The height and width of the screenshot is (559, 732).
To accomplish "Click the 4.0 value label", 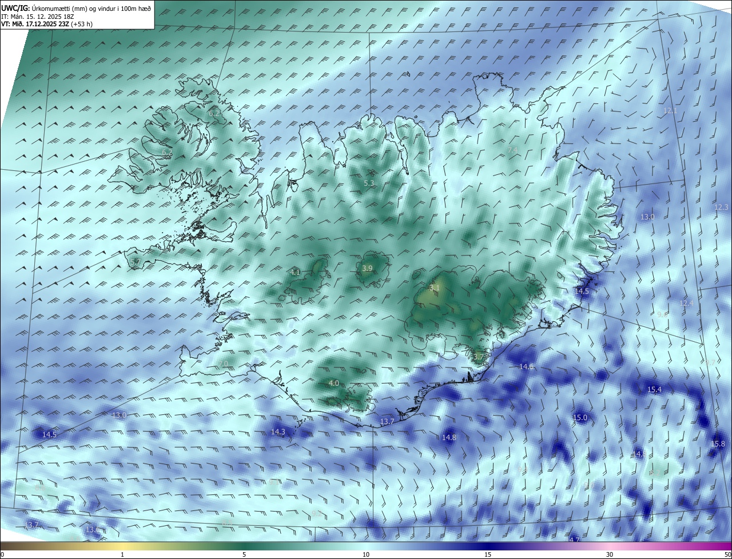I will point(334,384).
